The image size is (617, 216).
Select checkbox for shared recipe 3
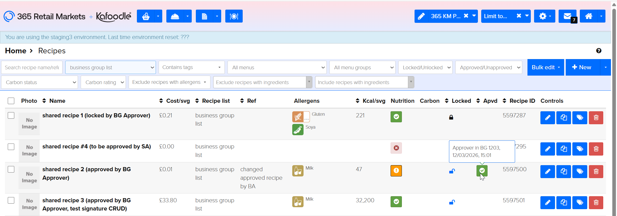pyautogui.click(x=11, y=200)
